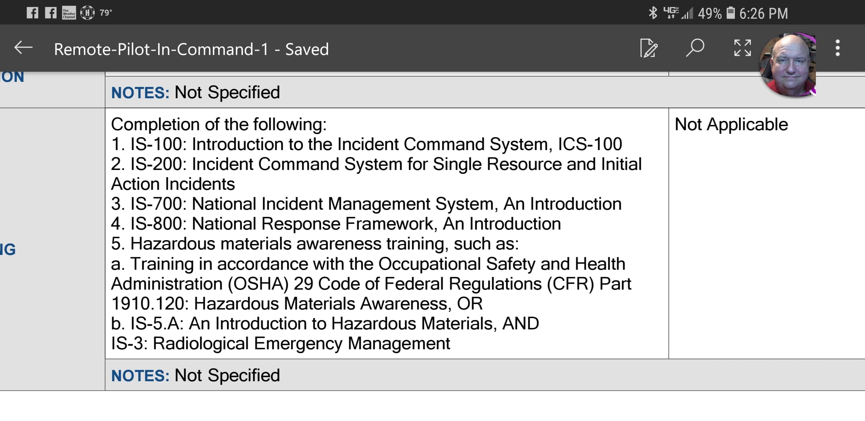Tap the user profile photo
Image resolution: width=865 pixels, height=421 pixels.
pos(788,65)
